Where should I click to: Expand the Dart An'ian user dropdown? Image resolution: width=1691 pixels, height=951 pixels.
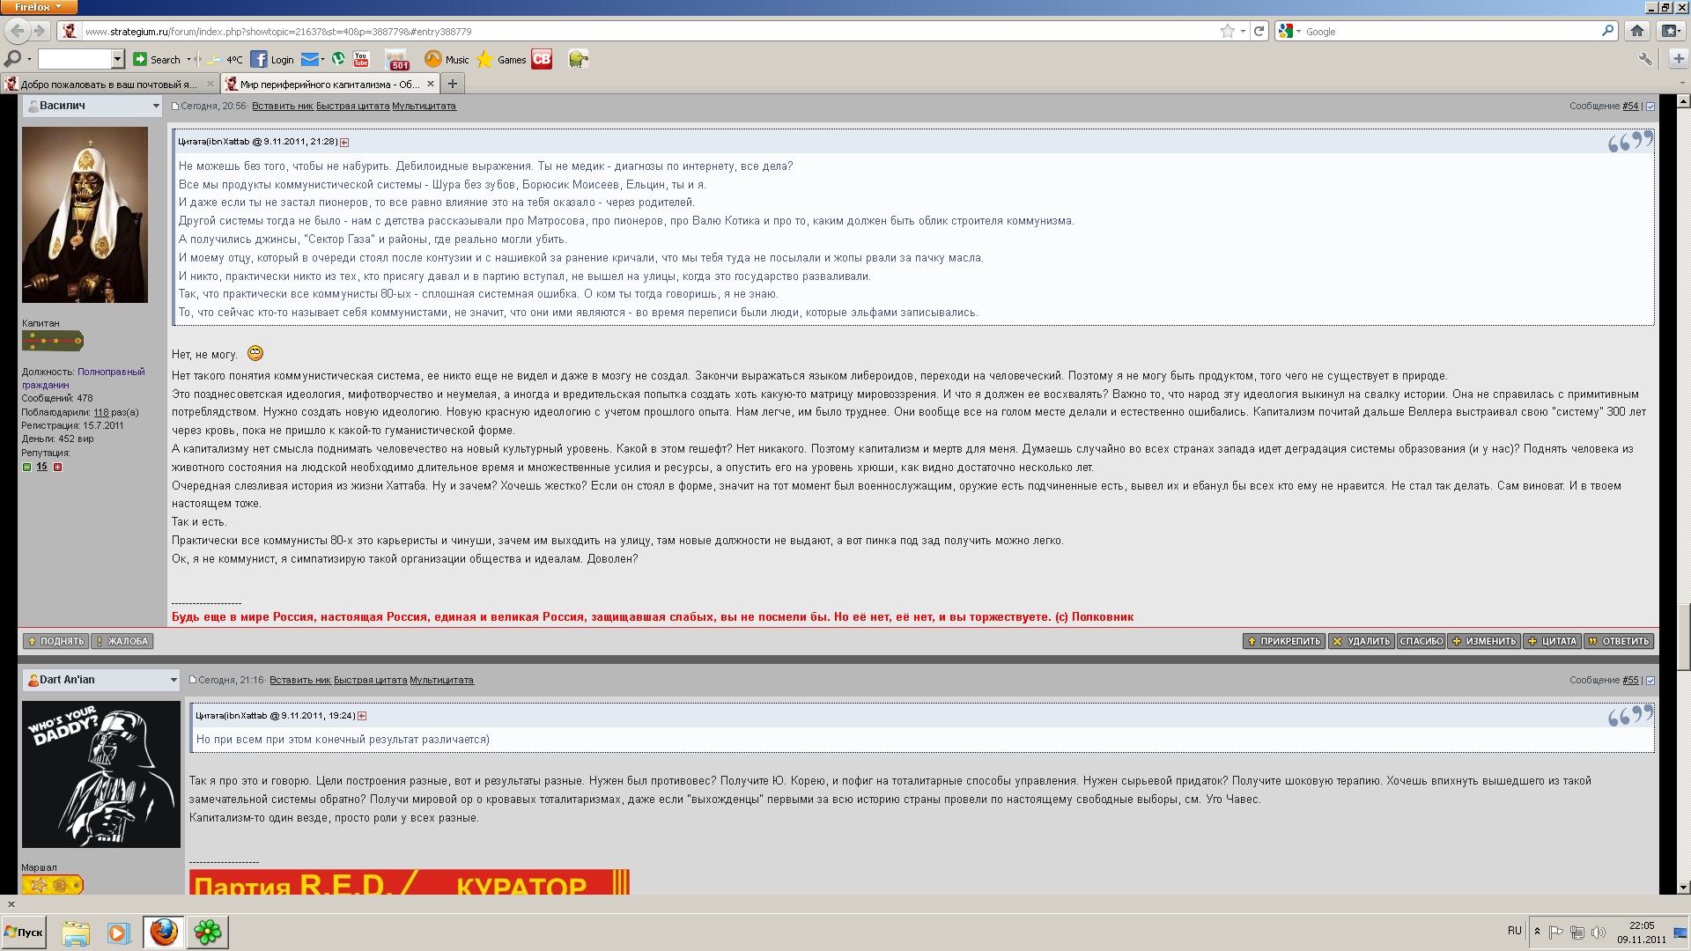tap(174, 680)
